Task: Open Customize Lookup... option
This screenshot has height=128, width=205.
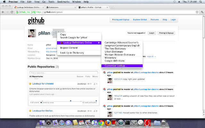Action: coord(122,66)
